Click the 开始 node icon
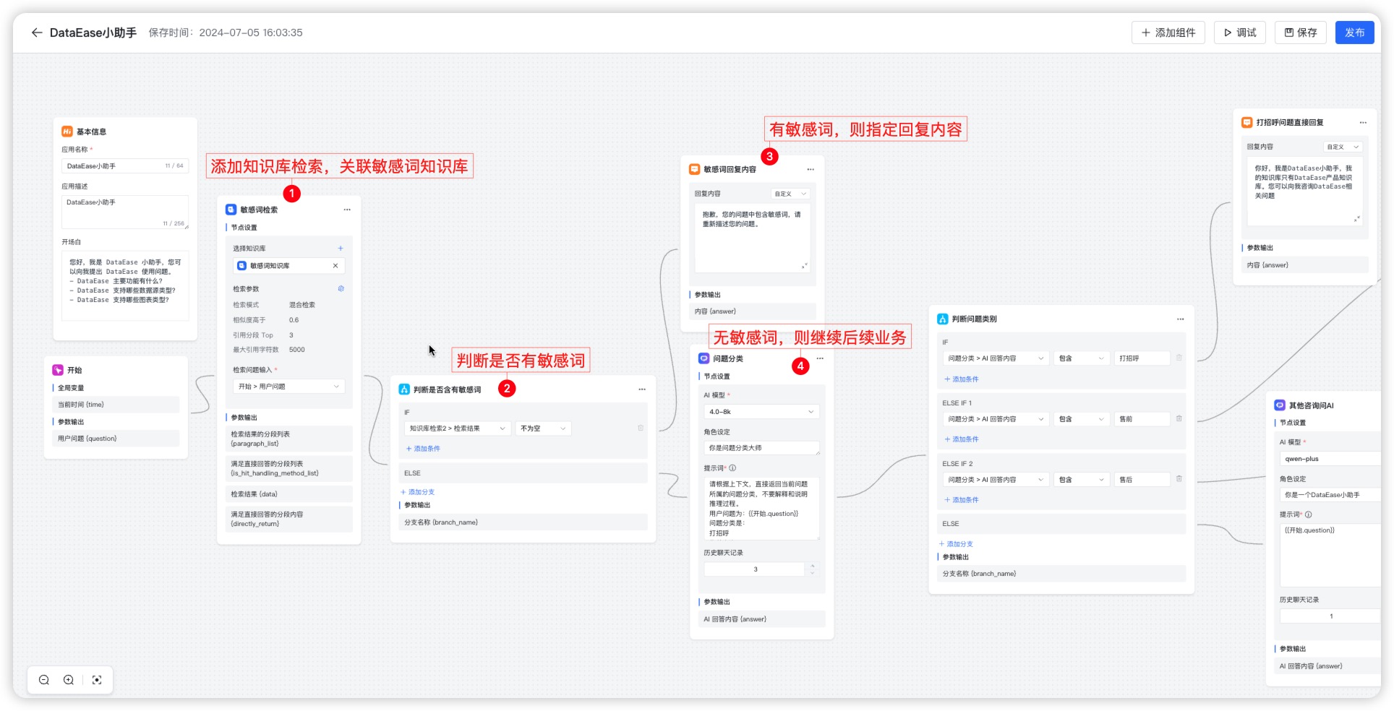The height and width of the screenshot is (711, 1394). [58, 370]
